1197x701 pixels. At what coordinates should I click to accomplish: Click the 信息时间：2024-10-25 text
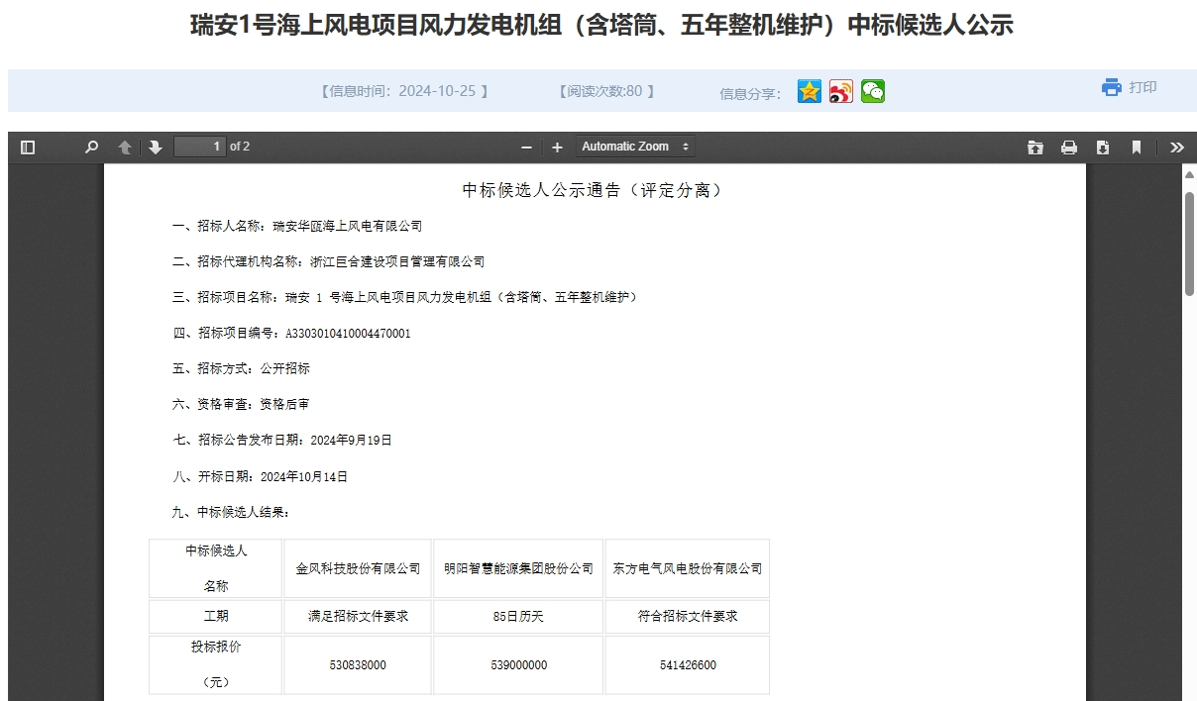coord(404,91)
